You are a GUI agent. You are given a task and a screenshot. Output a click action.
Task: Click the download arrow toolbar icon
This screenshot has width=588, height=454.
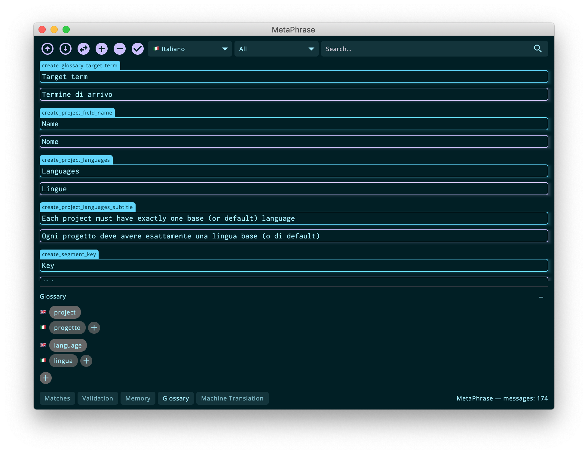pos(66,49)
